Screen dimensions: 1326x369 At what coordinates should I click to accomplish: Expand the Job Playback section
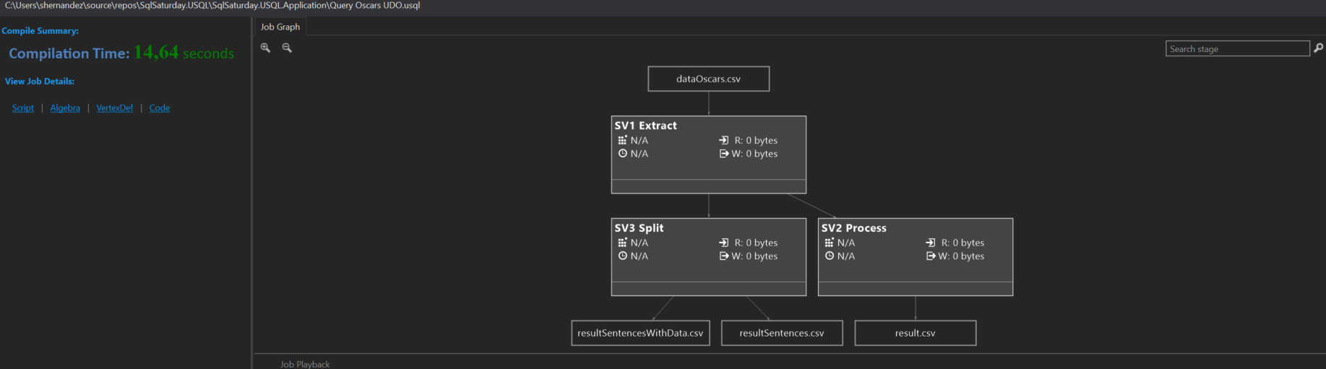(x=304, y=364)
